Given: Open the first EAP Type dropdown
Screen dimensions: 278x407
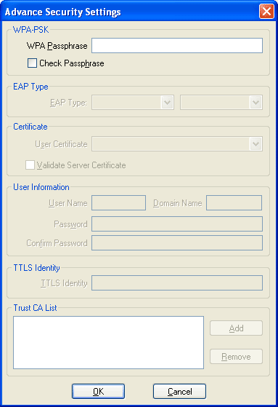Looking at the screenshot, I should click(133, 103).
